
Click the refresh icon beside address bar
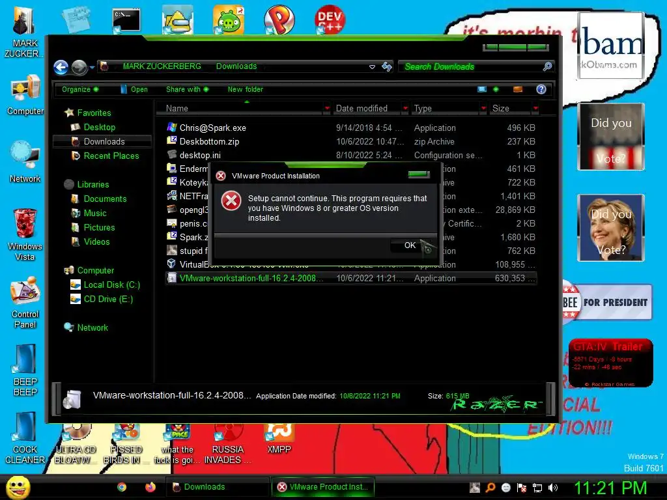tap(387, 67)
